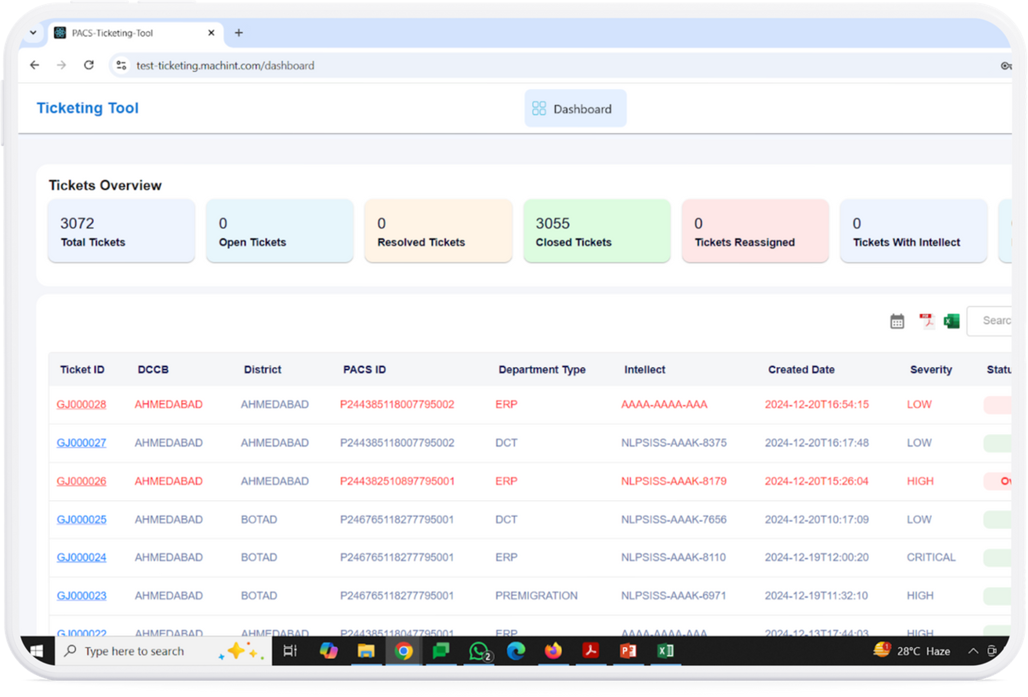Open site settings in the address bar

pos(121,65)
